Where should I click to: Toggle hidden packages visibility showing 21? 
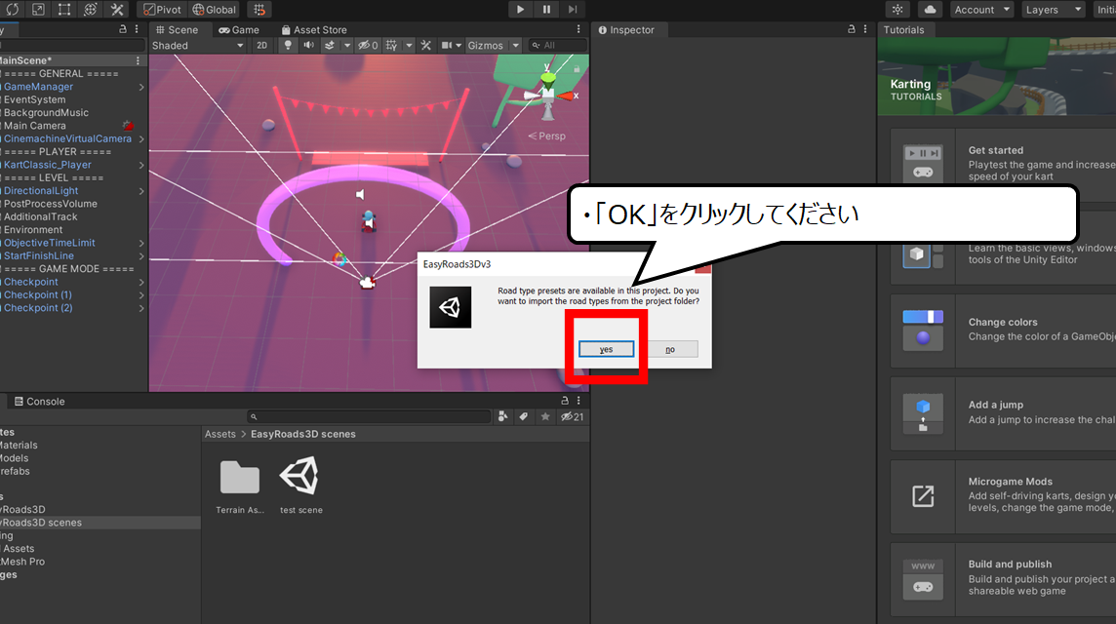pos(573,417)
